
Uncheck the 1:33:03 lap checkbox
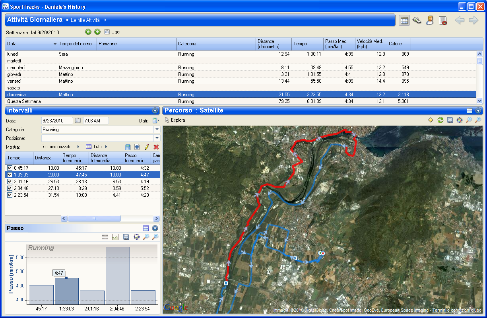click(x=10, y=175)
